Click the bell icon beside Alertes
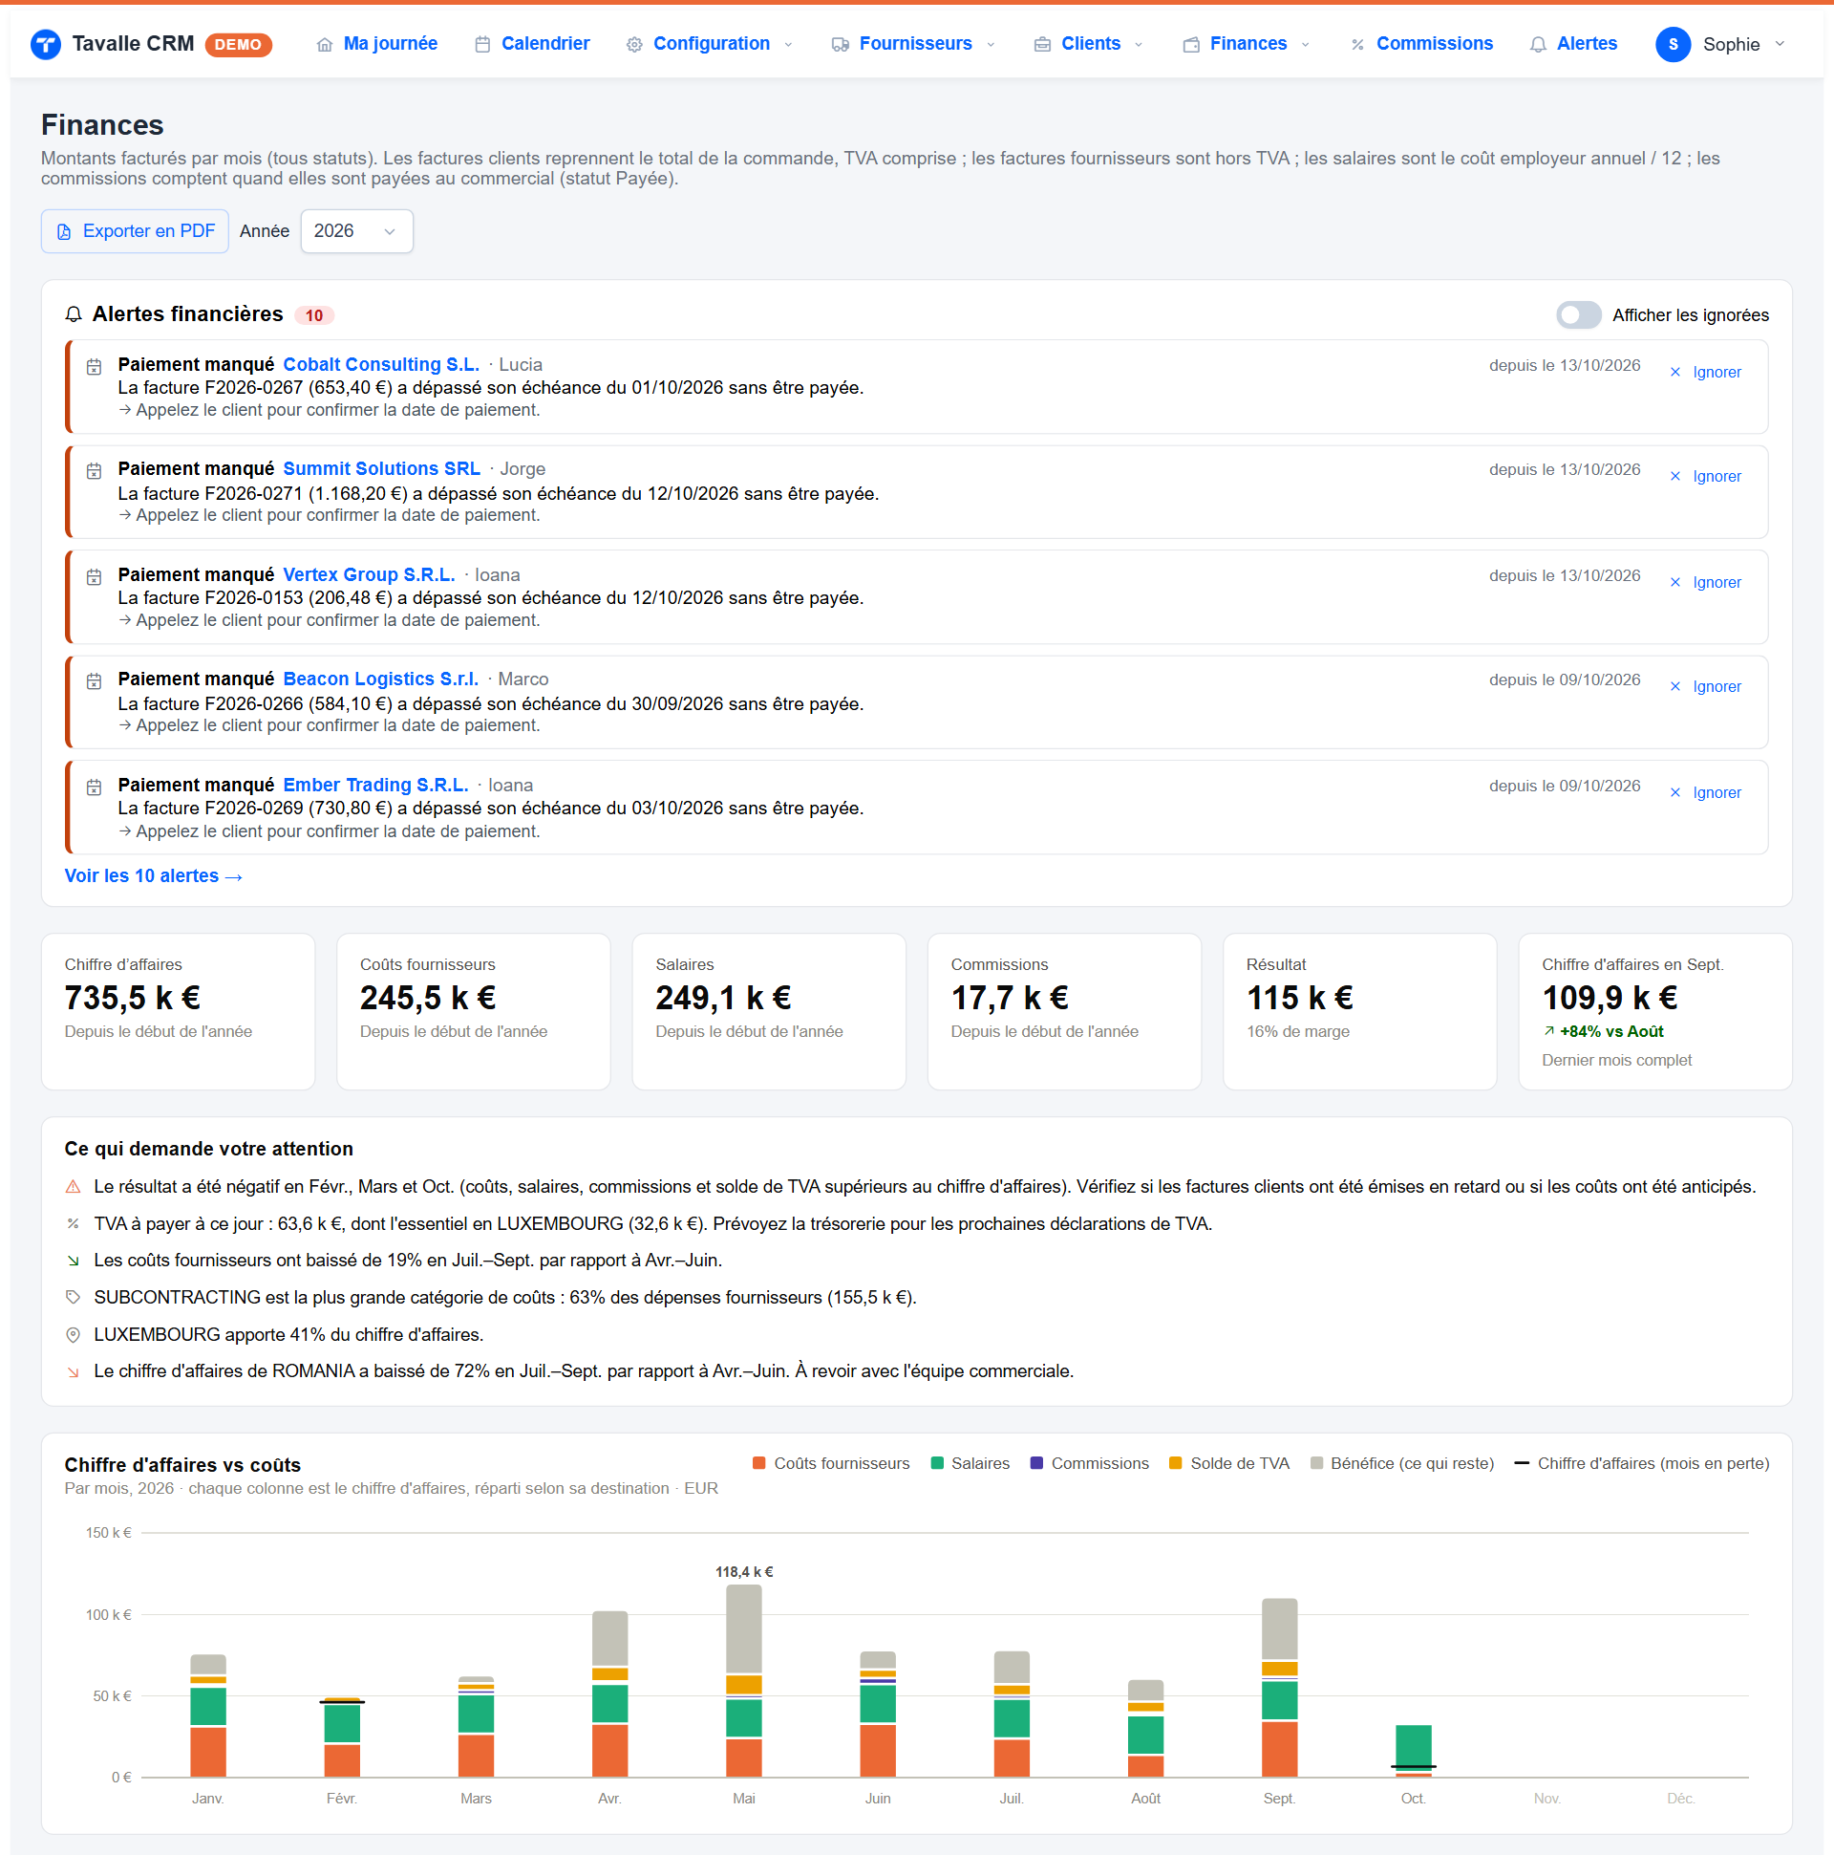This screenshot has width=1834, height=1855. tap(1539, 45)
